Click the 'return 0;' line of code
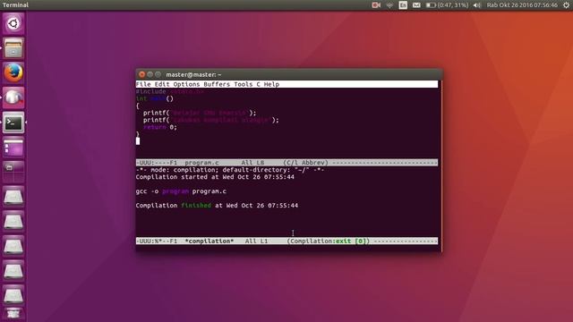573x322 pixels. pos(160,127)
